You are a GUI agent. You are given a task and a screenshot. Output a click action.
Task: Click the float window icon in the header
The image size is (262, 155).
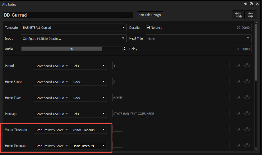[251, 4]
